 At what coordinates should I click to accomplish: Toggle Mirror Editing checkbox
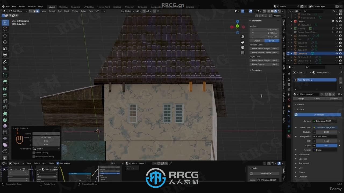coord(34,153)
